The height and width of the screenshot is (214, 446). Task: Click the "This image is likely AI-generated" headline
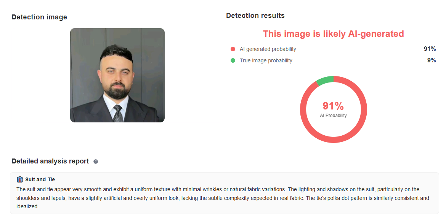coord(333,34)
